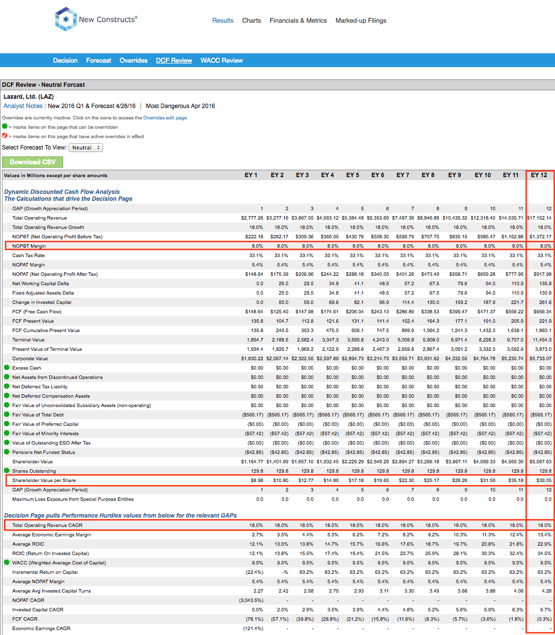Click the Cash Tax Rate row label
Viewport: 555px width, 635px height.
pos(29,255)
